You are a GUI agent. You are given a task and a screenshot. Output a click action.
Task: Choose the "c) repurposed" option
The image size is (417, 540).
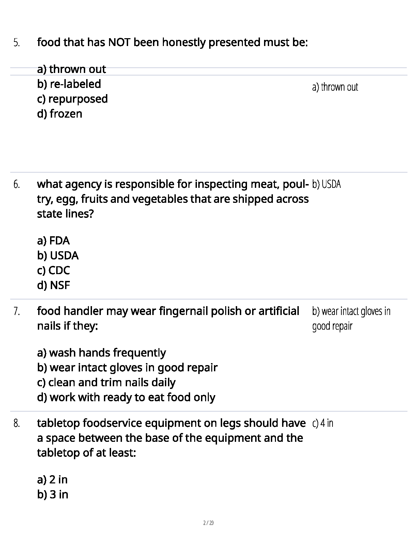72,99
